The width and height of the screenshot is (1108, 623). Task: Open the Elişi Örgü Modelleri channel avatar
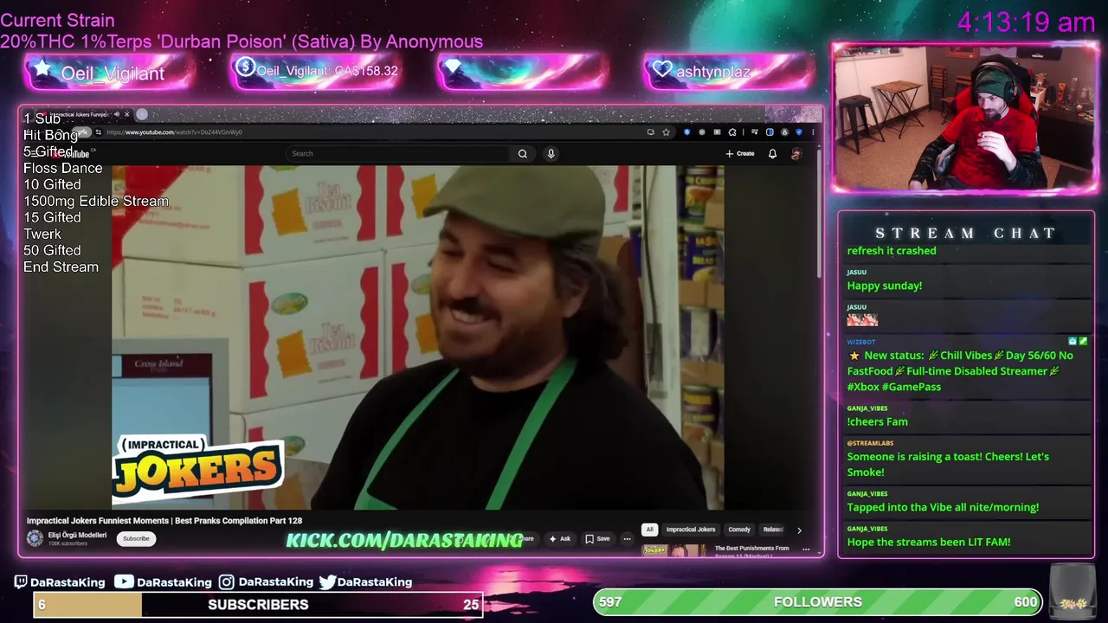click(x=35, y=538)
